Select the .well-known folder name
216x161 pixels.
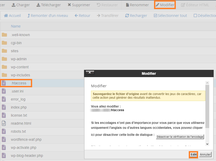pyautogui.click(x=20, y=35)
